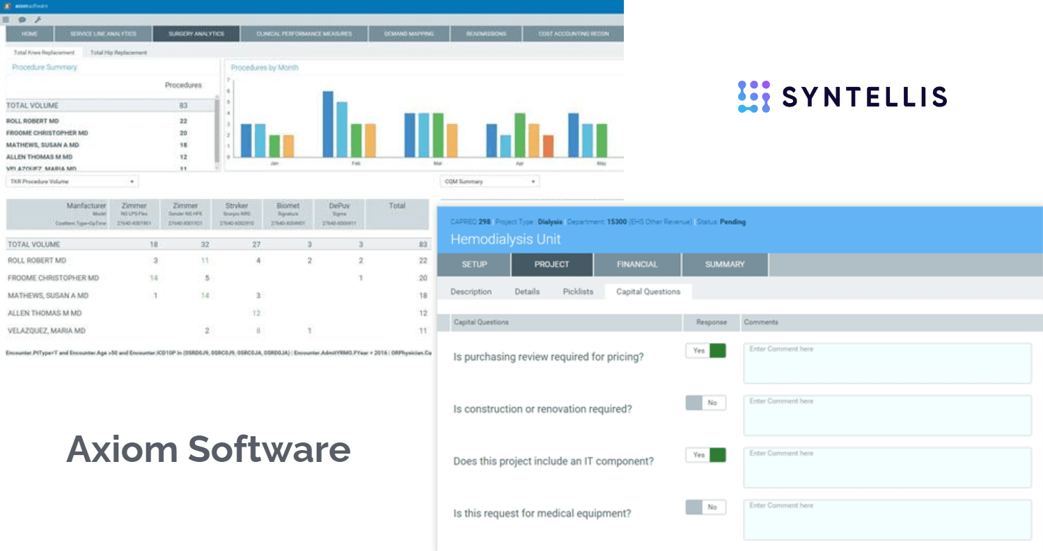This screenshot has height=551, width=1043.
Task: Toggle purchasing review required switch to No
Action: pos(705,351)
